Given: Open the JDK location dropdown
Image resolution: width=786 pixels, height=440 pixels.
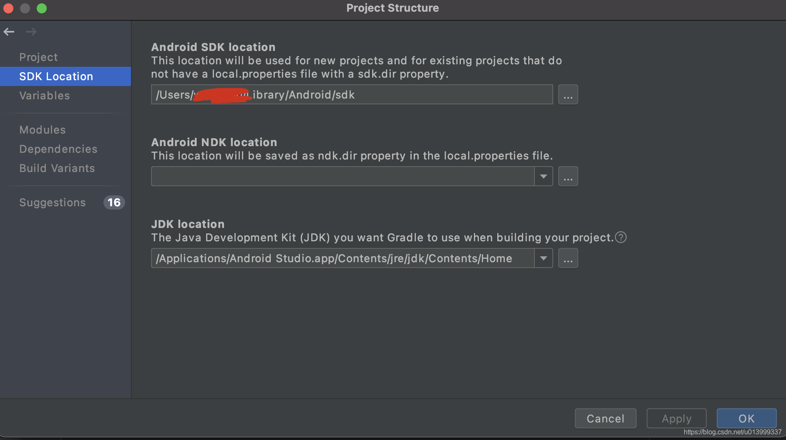Looking at the screenshot, I should tap(543, 258).
